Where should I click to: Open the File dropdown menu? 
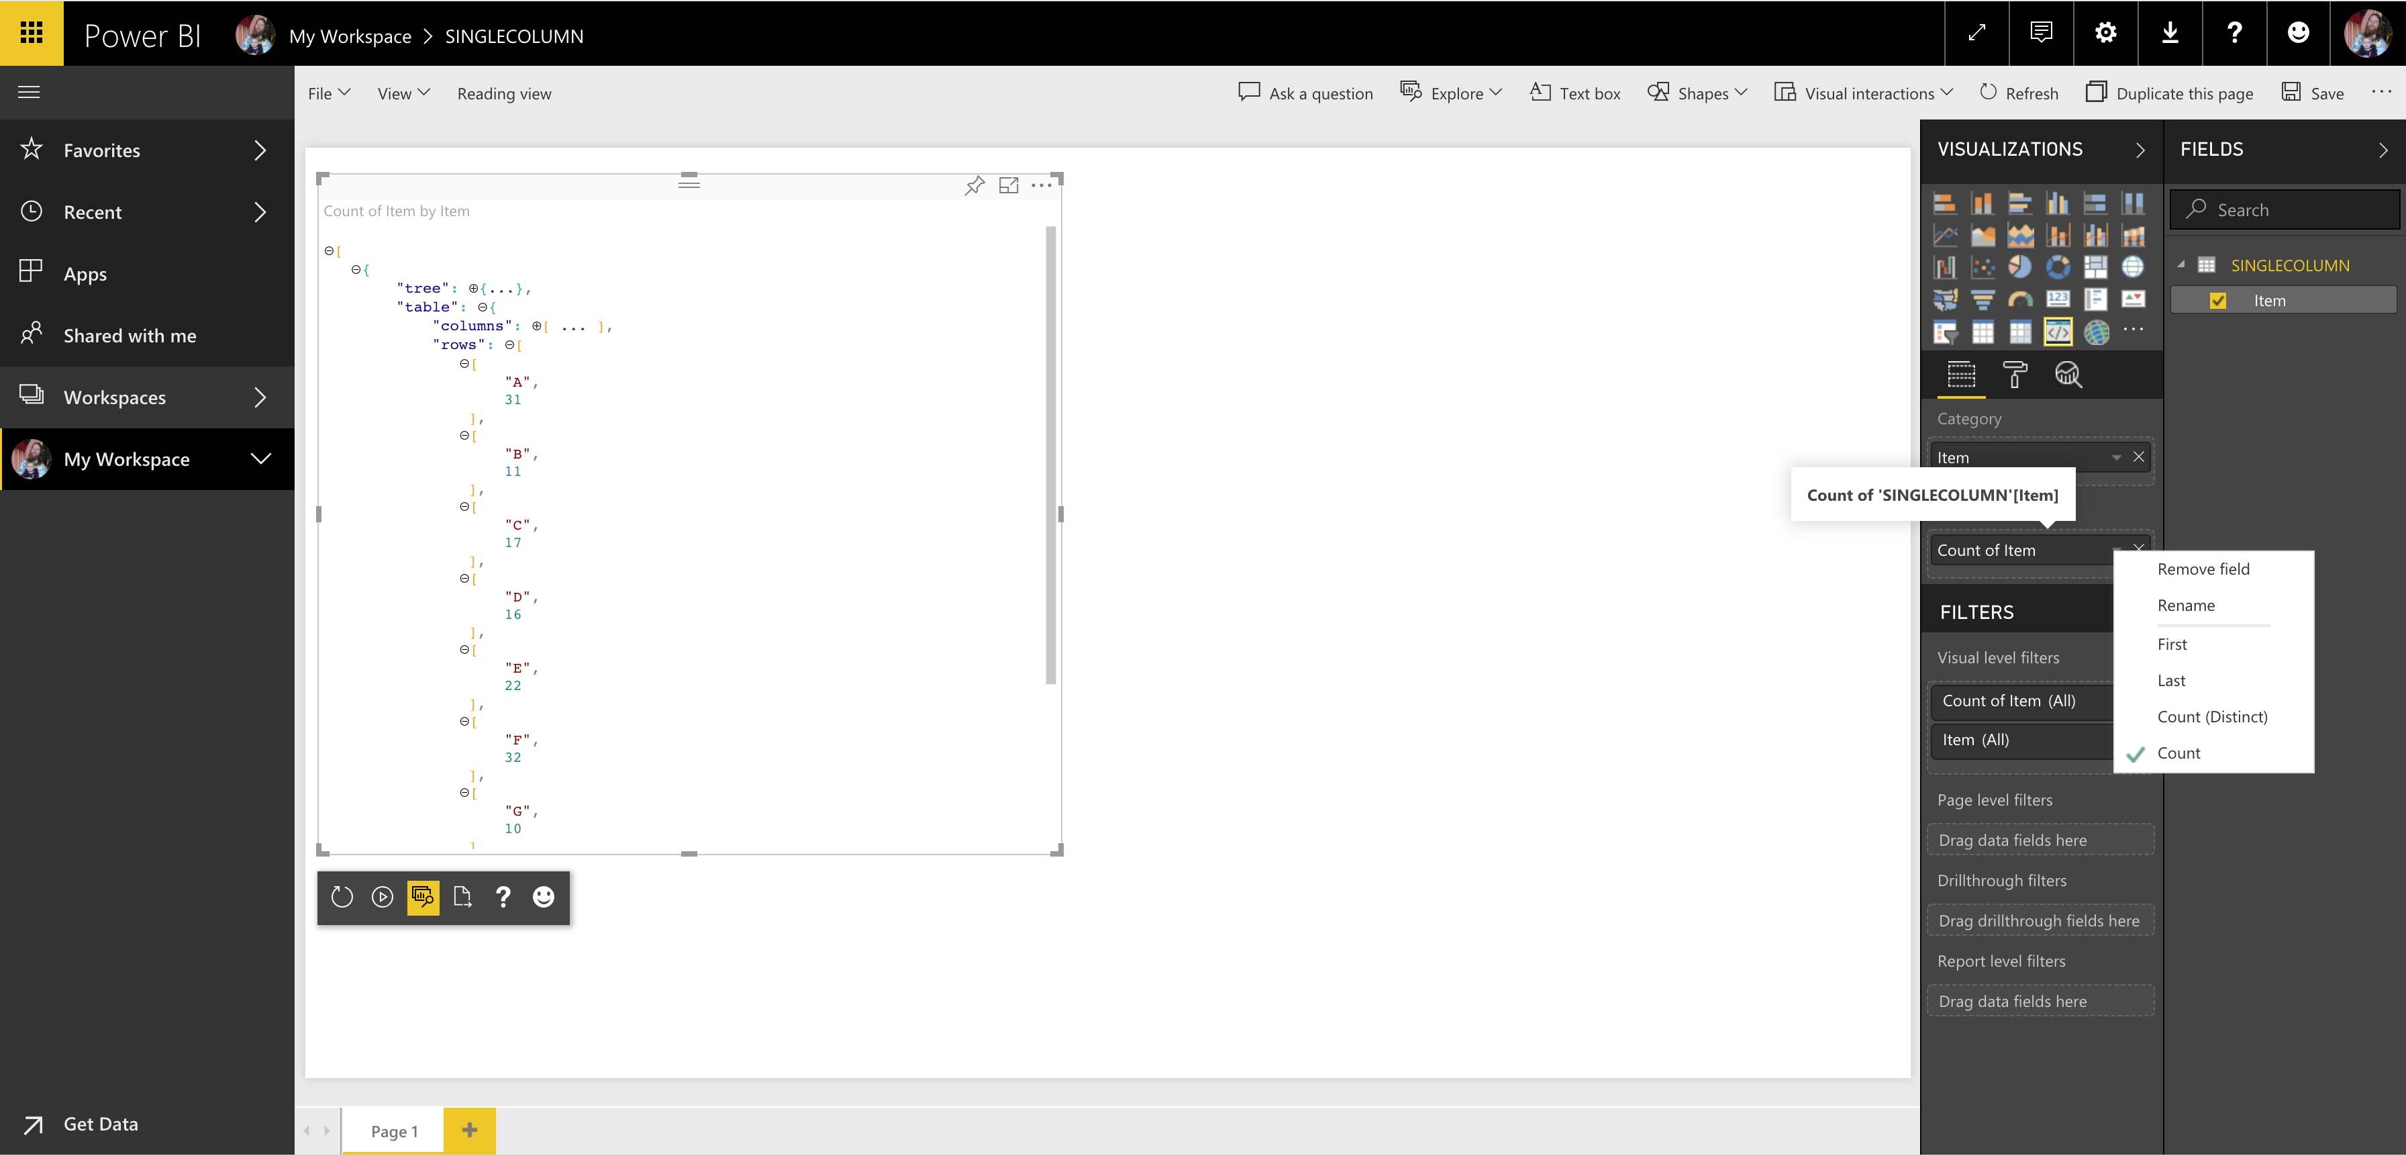[330, 93]
